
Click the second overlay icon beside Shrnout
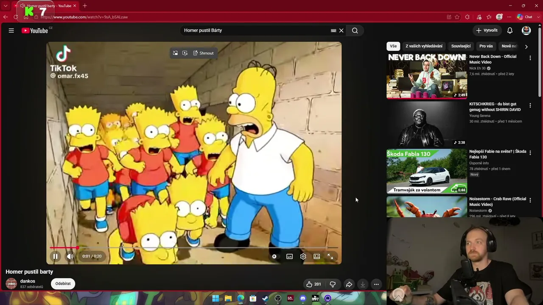coord(185,53)
